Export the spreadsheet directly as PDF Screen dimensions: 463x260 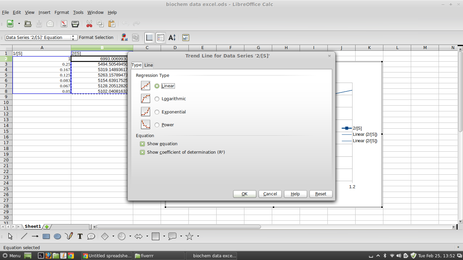(63, 24)
